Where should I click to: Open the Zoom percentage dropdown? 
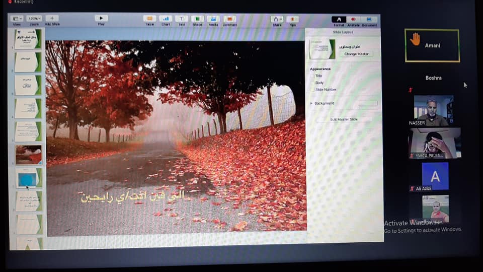pos(34,19)
